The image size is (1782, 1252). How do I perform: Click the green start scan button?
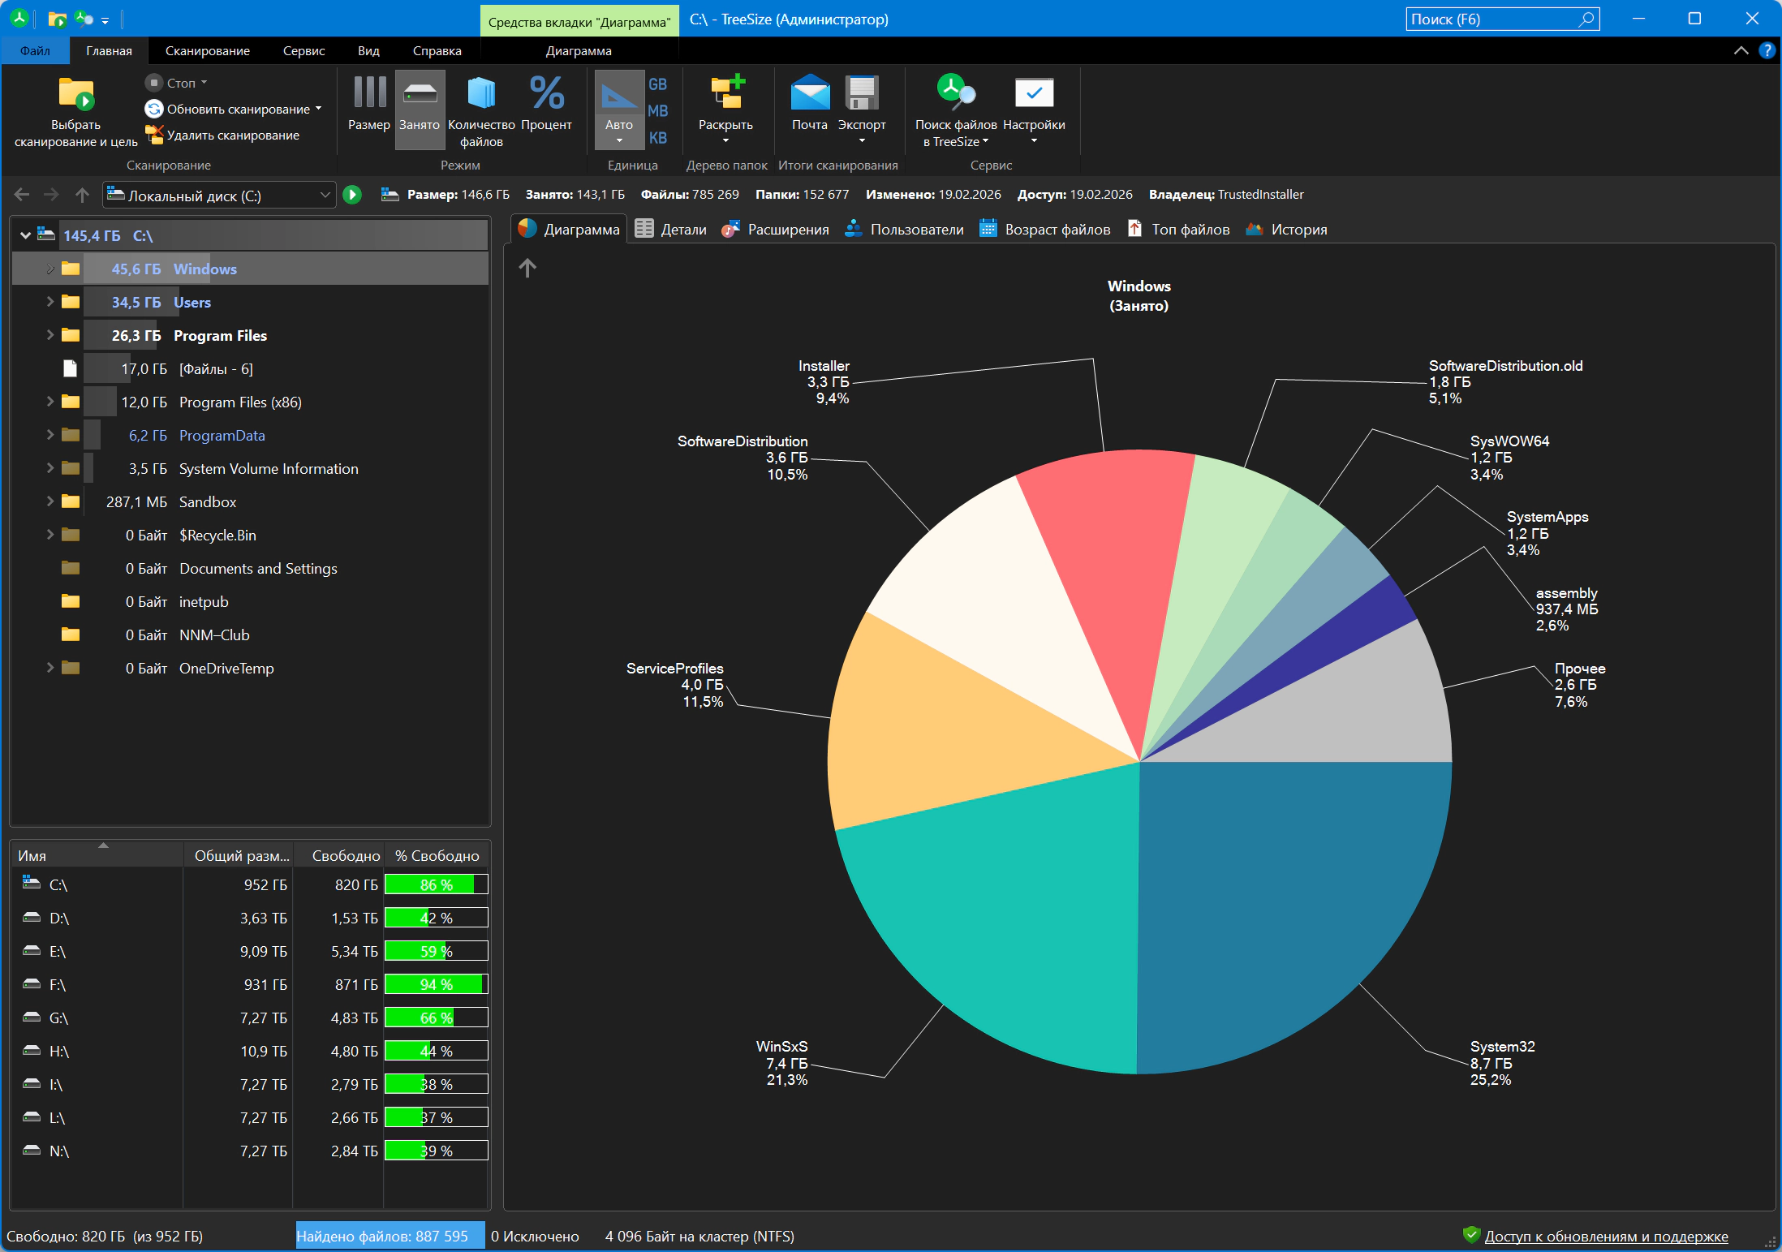pyautogui.click(x=352, y=195)
